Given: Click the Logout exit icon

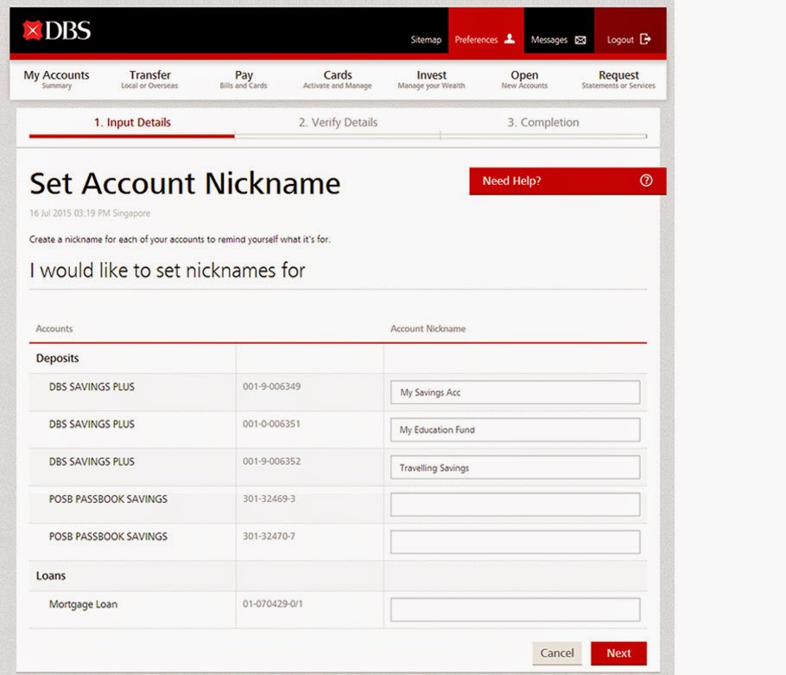Looking at the screenshot, I should [x=645, y=39].
